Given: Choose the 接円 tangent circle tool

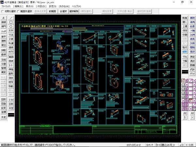Looking at the screenshot, I should 4,26.
